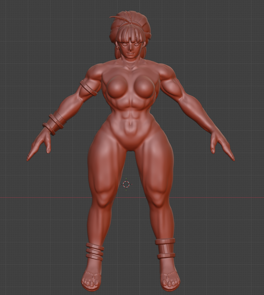Click the stacked wrist bracelets
264x295 pixels.
[54, 123]
